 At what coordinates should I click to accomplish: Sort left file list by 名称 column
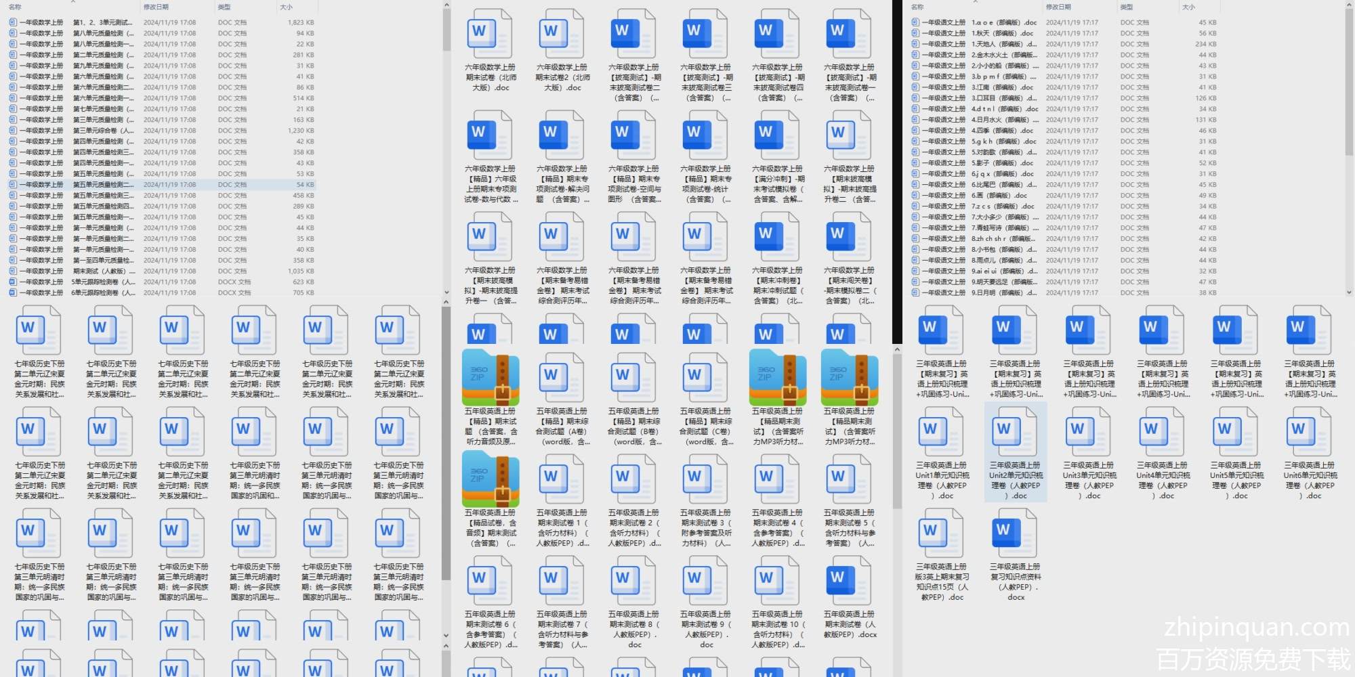(x=15, y=7)
